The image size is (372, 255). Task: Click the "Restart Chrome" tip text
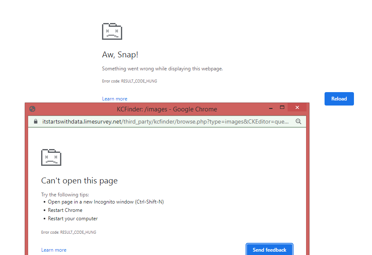(x=65, y=210)
